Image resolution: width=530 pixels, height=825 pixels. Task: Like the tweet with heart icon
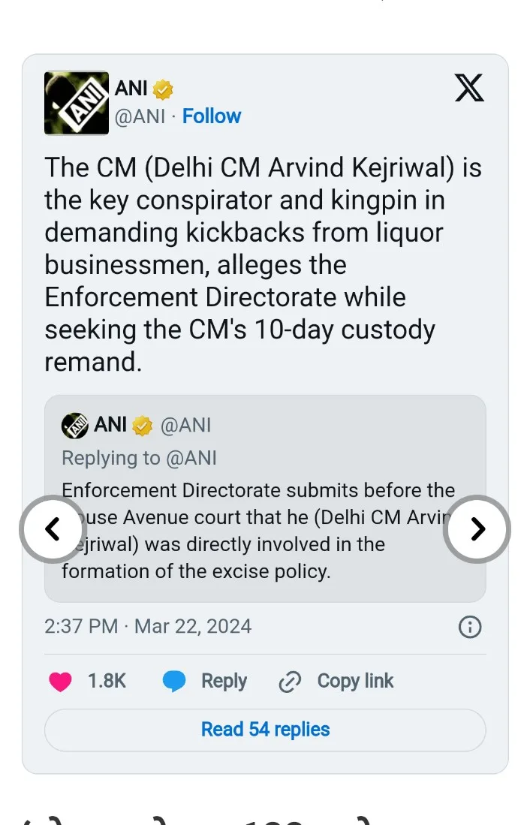[60, 682]
